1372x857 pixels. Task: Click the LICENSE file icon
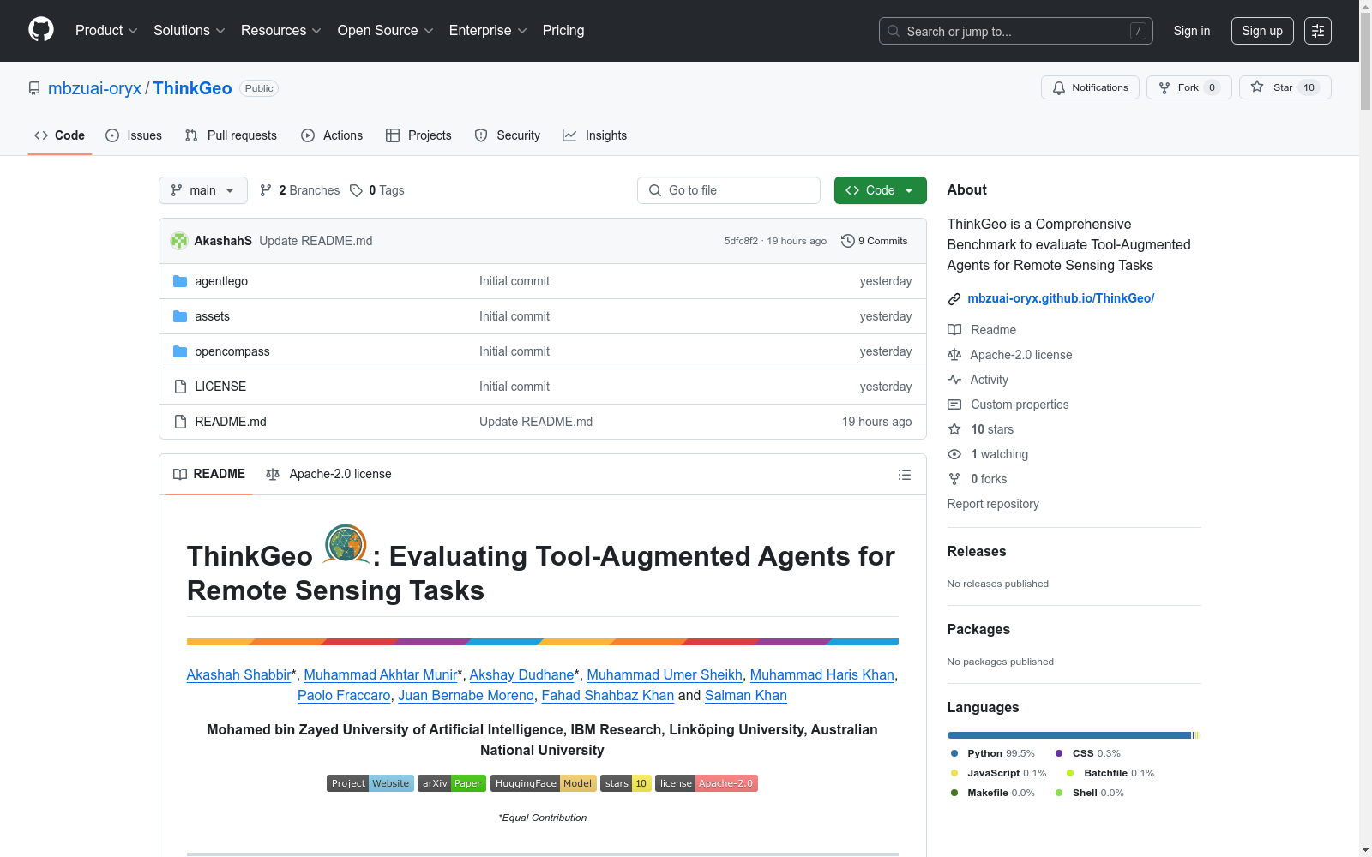(180, 387)
